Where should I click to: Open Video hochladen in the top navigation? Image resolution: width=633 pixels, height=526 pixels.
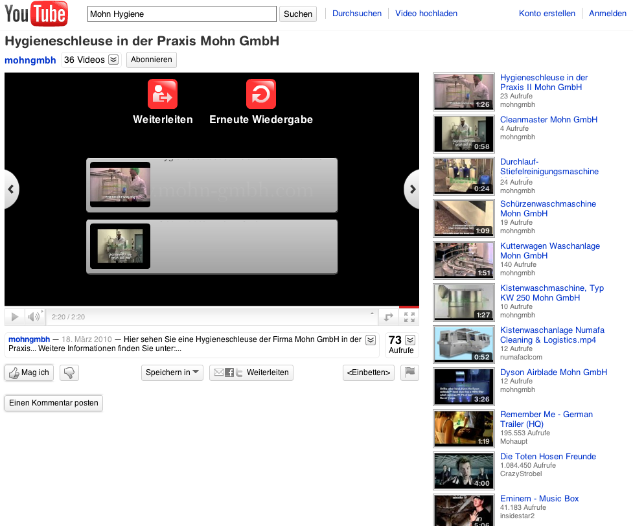coord(426,14)
